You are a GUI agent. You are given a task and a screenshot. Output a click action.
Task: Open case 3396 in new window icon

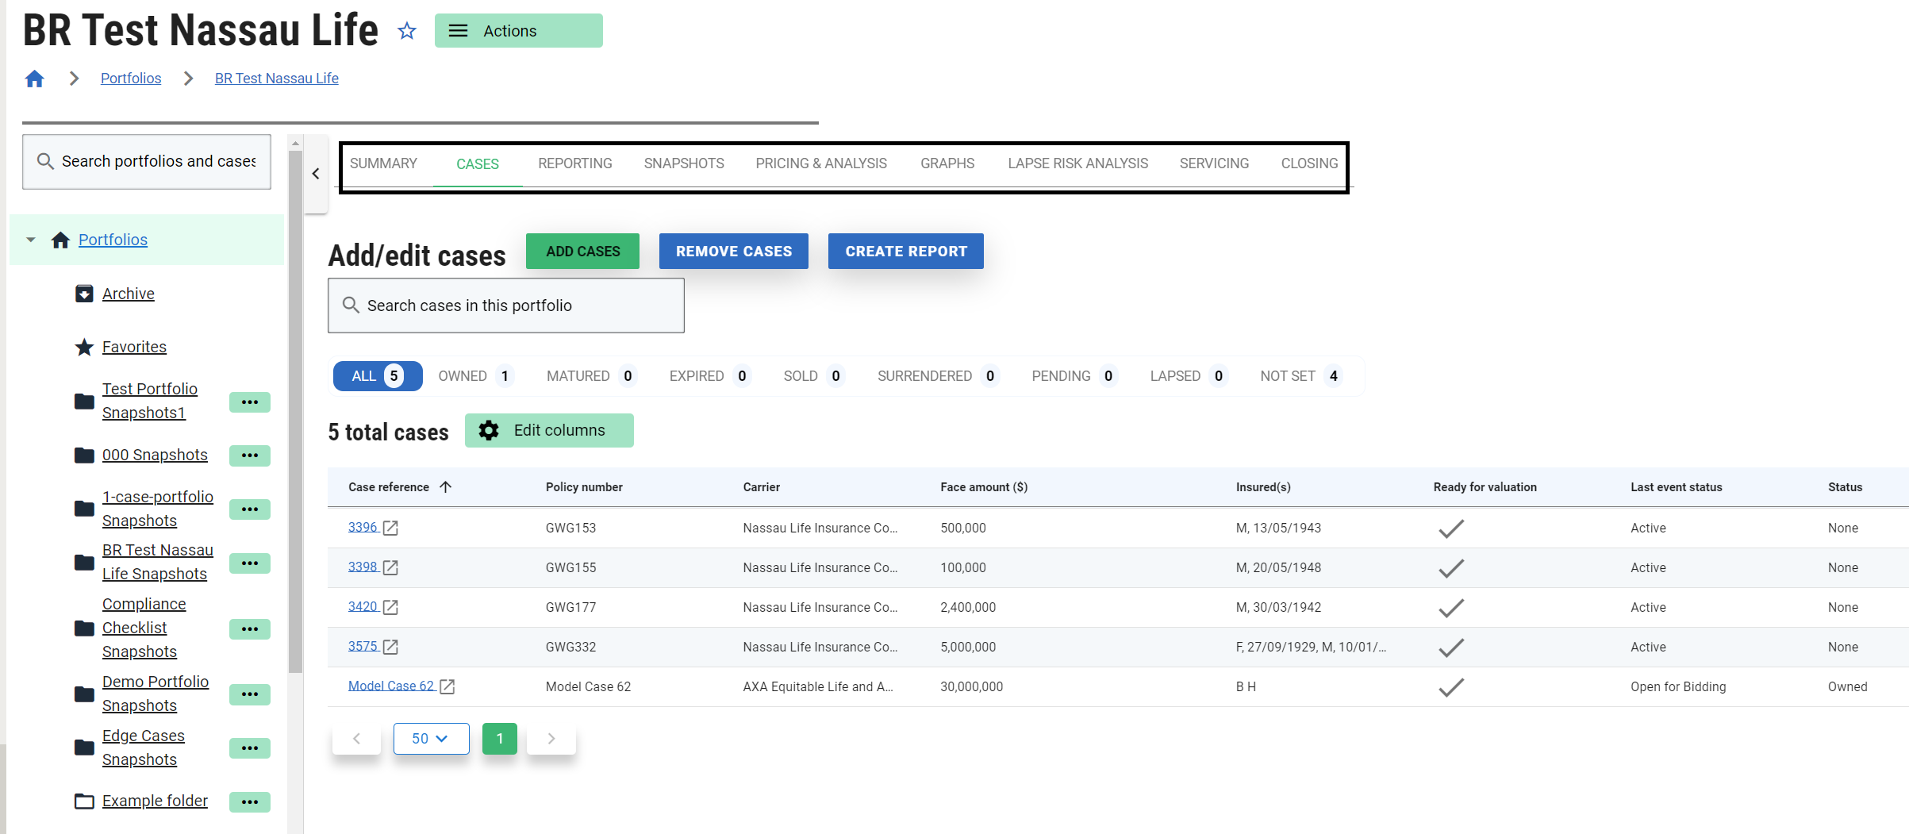coord(390,528)
